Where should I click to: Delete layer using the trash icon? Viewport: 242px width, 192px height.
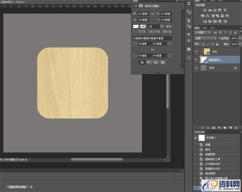[x=236, y=128]
